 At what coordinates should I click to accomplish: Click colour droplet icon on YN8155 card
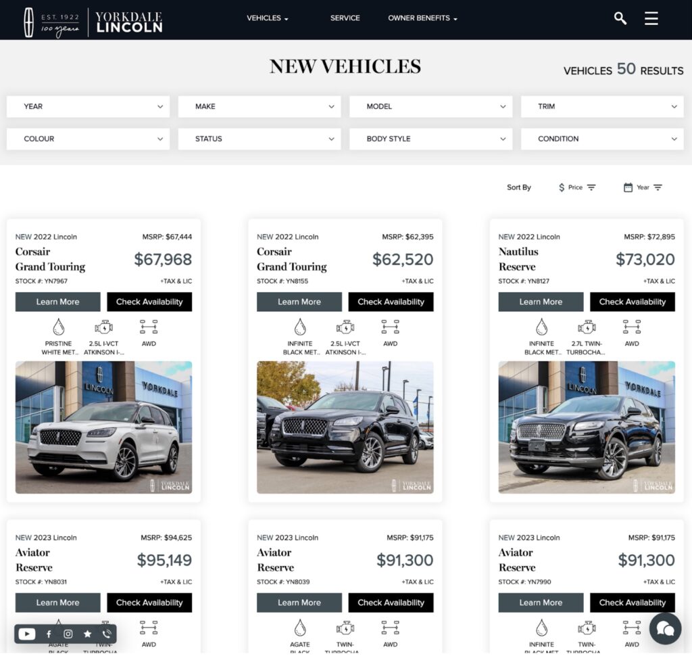[x=300, y=327]
